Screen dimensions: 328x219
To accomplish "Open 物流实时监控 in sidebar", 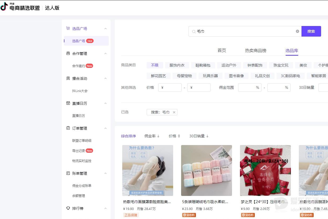I will pos(82,161).
